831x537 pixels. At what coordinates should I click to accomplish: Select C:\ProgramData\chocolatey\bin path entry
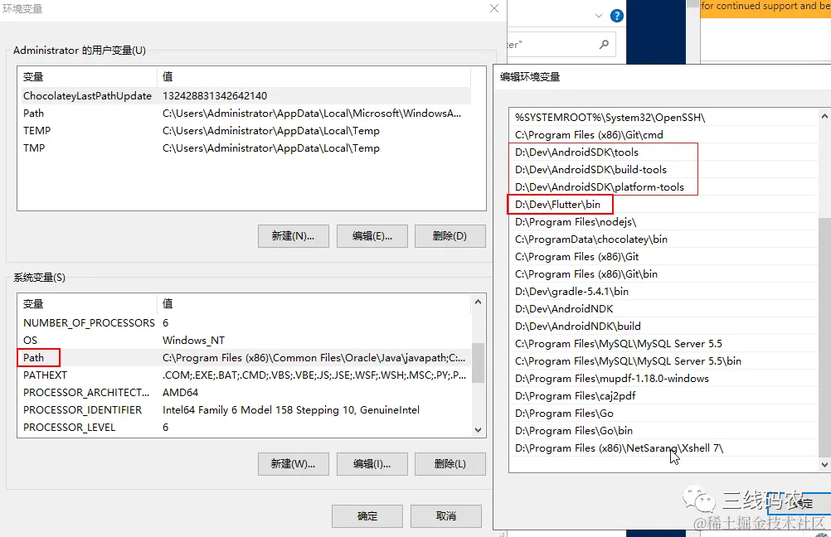point(663,239)
